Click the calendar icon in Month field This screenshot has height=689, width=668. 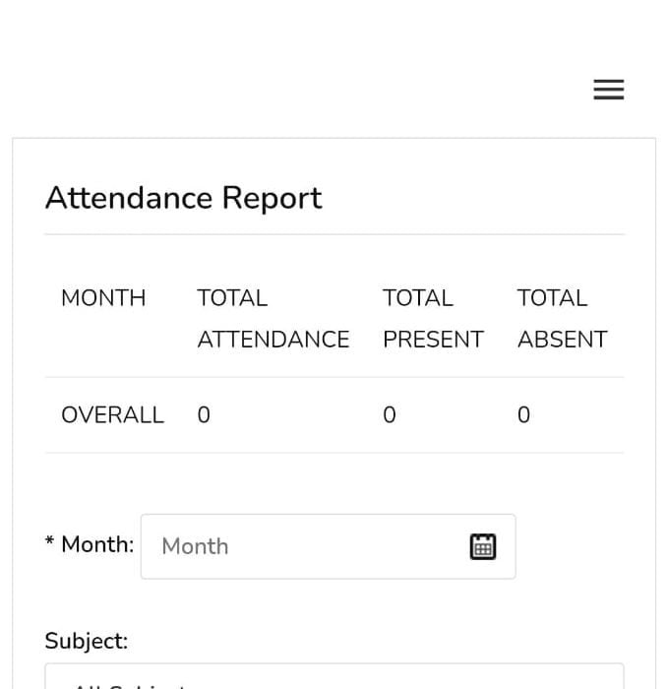483,546
